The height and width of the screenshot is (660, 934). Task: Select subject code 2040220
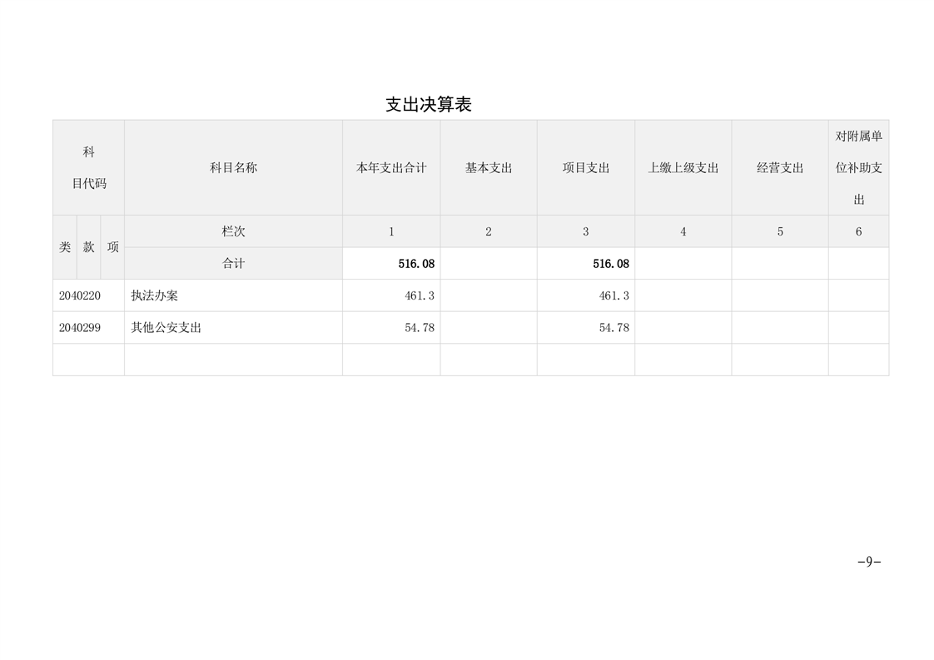click(x=80, y=295)
